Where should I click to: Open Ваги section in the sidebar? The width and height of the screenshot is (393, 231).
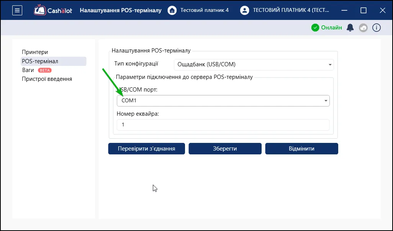click(x=28, y=70)
